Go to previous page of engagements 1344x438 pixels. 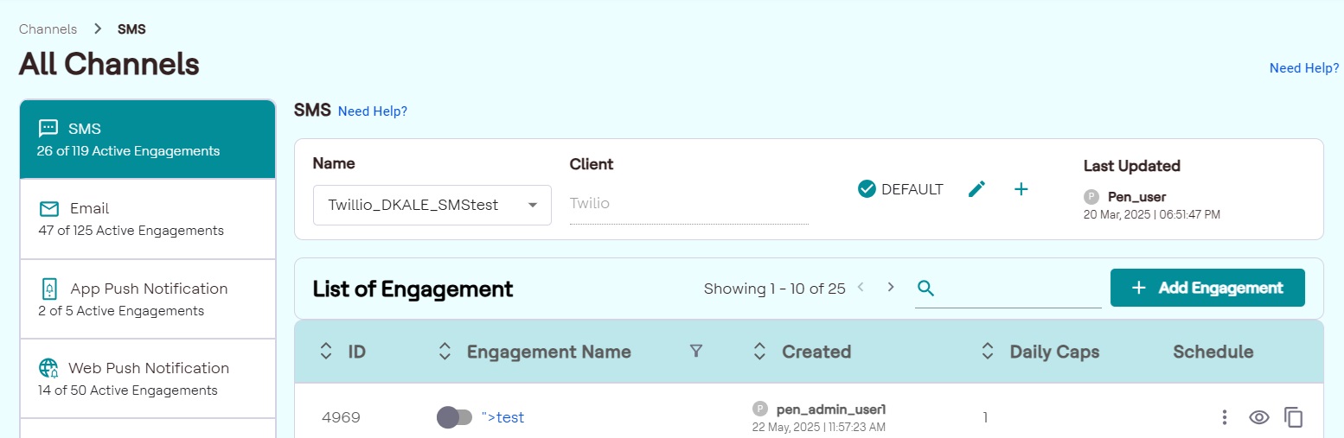(x=861, y=287)
